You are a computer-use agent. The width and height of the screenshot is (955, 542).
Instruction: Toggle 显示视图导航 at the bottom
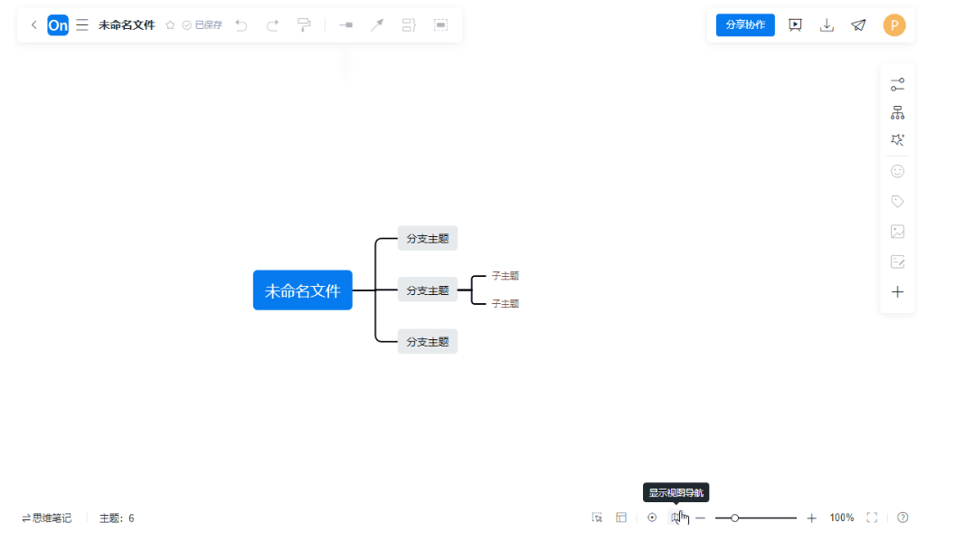tap(679, 517)
